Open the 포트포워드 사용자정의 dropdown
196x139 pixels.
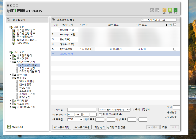pyautogui.click(x=114, y=110)
